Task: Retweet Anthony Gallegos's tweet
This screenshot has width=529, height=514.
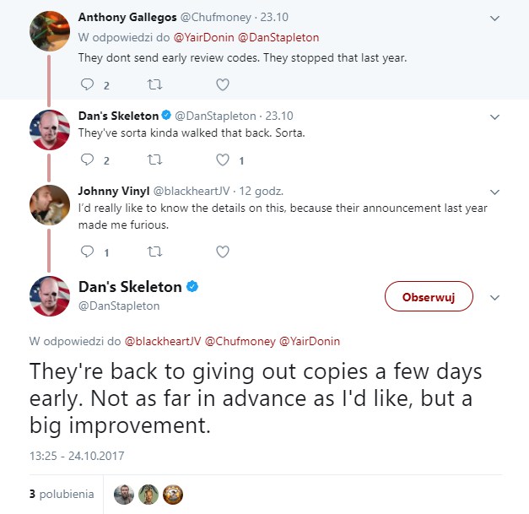Action: [154, 84]
